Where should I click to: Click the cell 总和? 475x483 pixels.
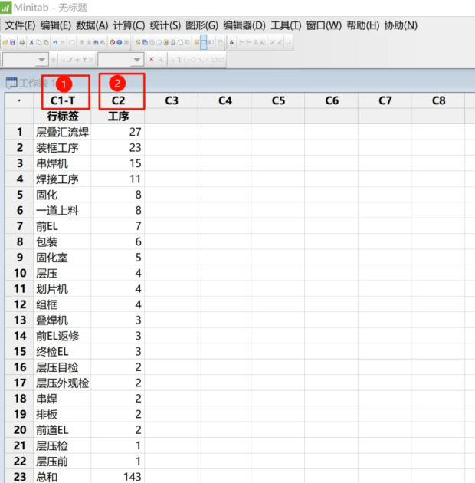click(x=63, y=477)
